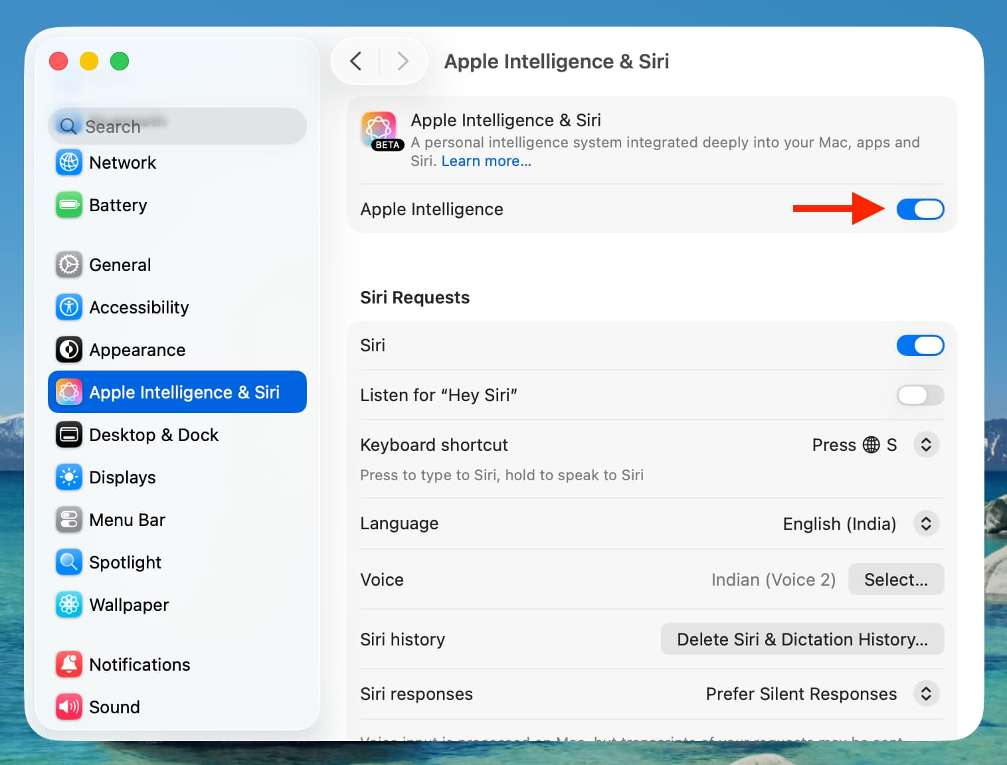Open Wallpaper settings pane

(177, 605)
